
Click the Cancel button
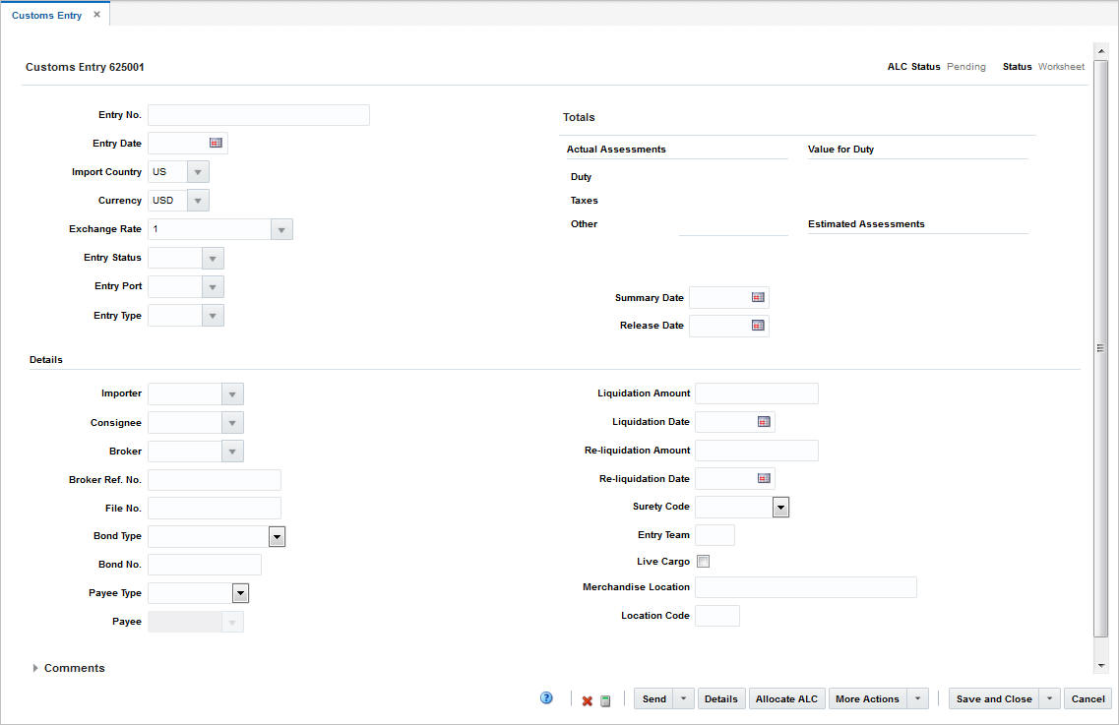point(1088,698)
